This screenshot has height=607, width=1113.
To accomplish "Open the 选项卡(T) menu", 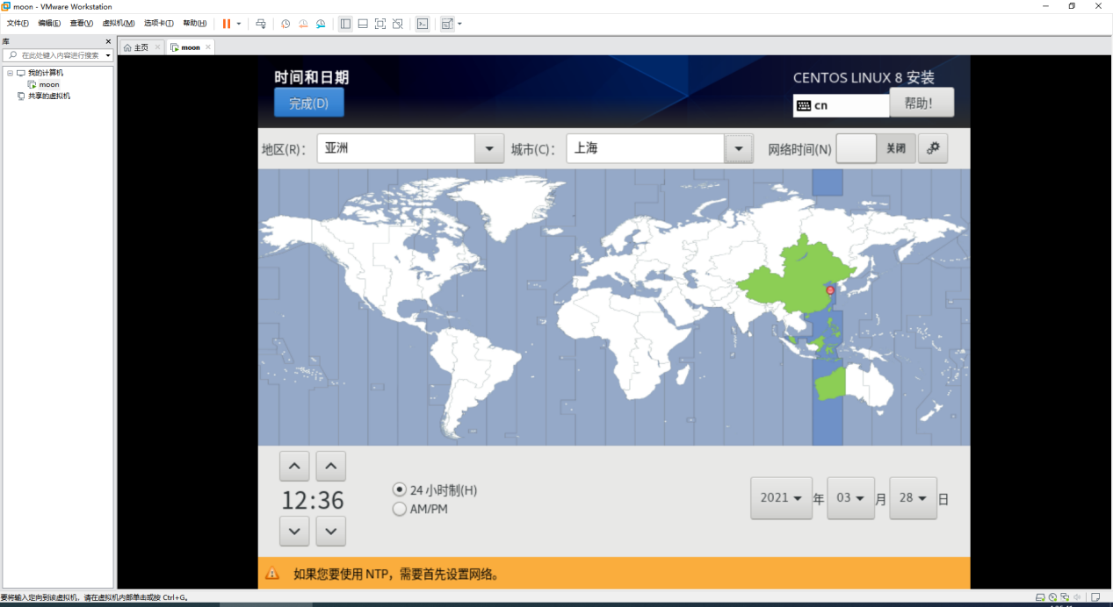I will tap(159, 24).
